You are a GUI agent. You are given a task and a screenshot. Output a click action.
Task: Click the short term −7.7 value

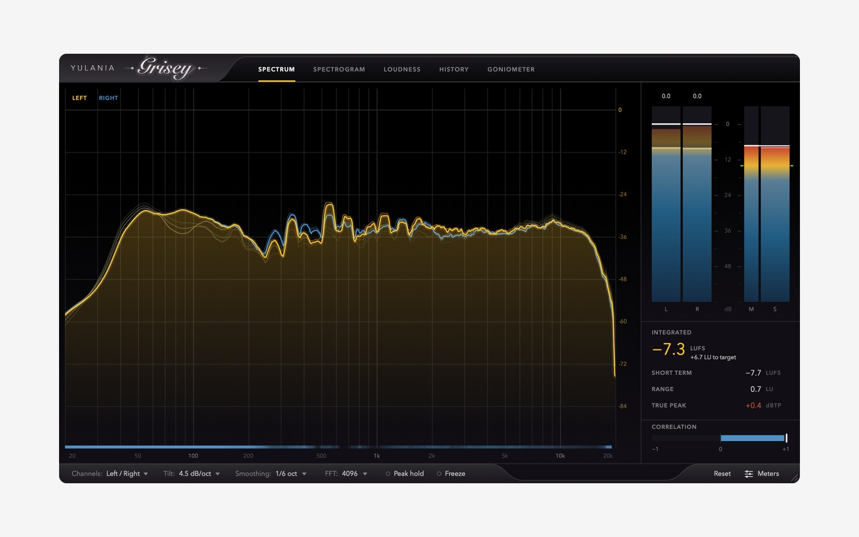click(753, 373)
